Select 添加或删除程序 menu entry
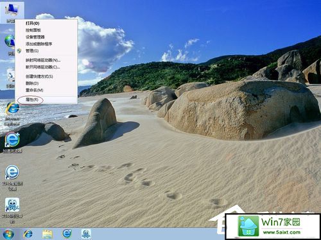Screen dimensions: 321x240 [x=46, y=44]
